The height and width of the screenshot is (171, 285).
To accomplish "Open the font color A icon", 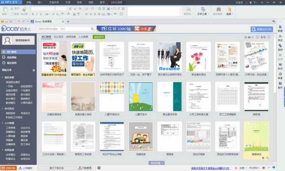I will pyautogui.click(x=69, y=14).
